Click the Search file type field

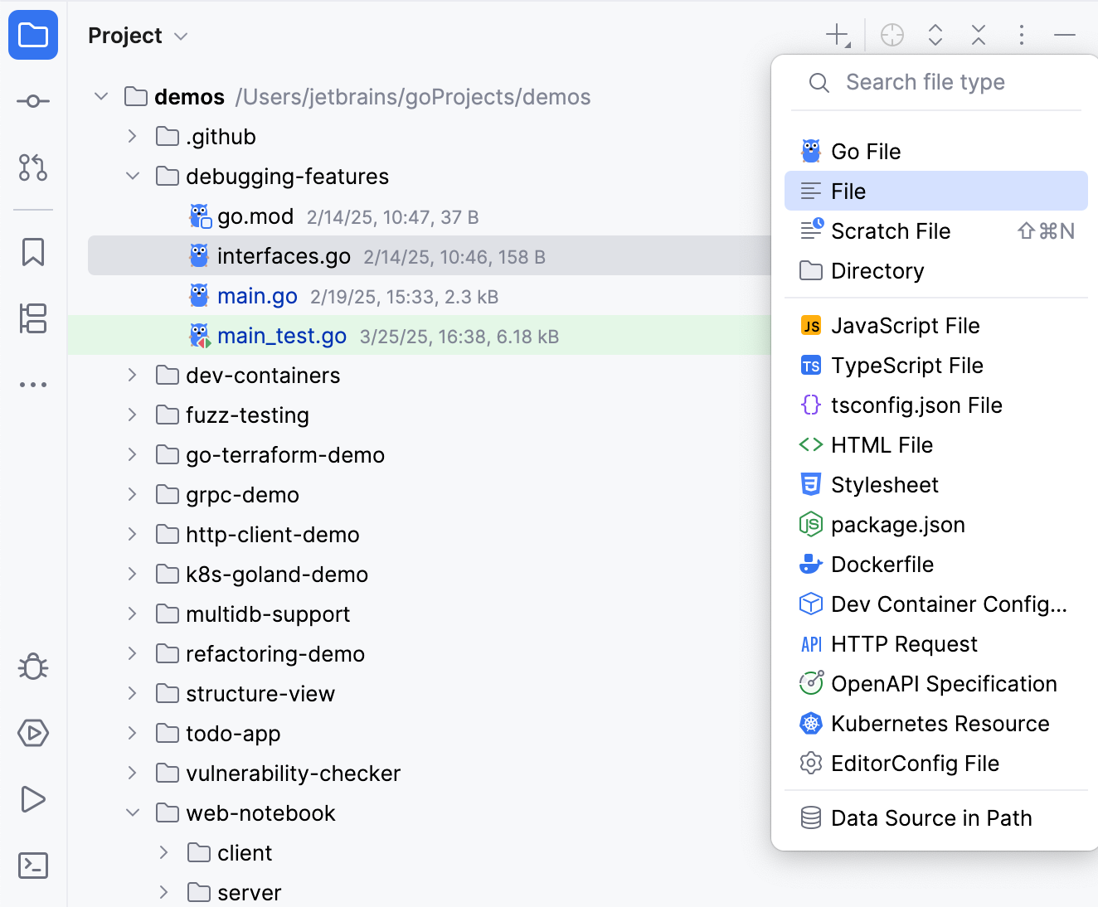925,82
